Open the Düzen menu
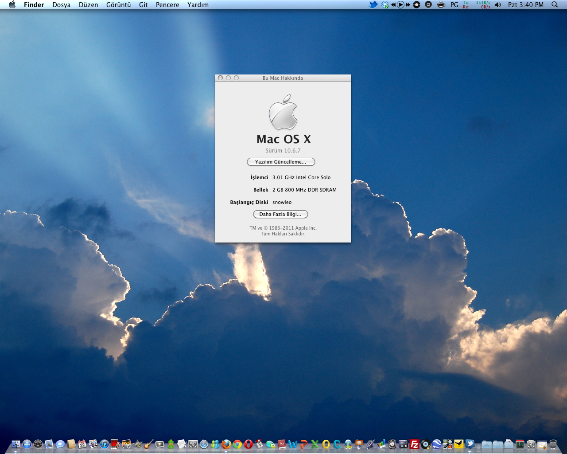Image resolution: width=567 pixels, height=454 pixels. 89,4
